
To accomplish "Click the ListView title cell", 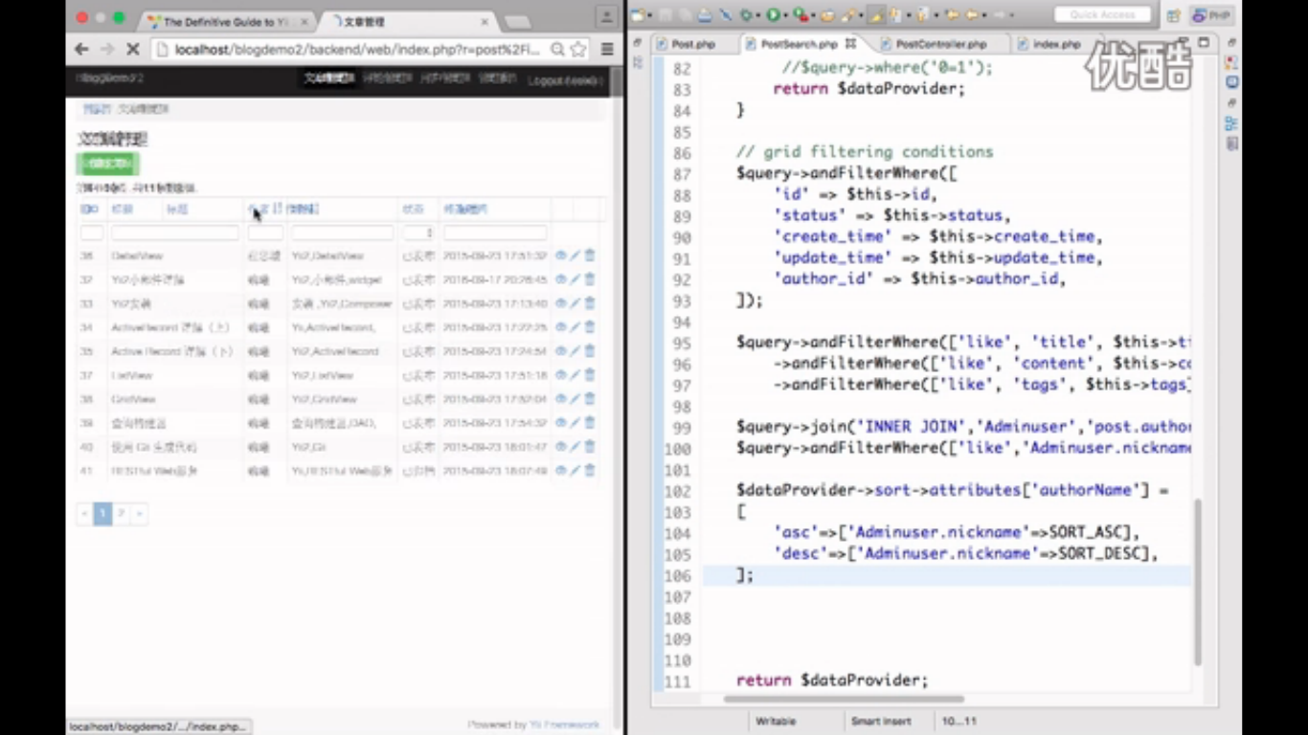I will pos(132,375).
